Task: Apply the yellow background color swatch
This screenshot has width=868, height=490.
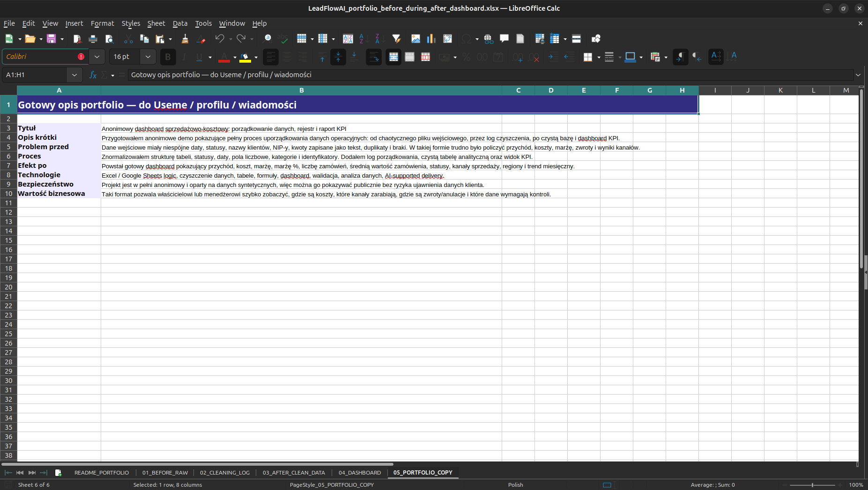Action: 245,57
